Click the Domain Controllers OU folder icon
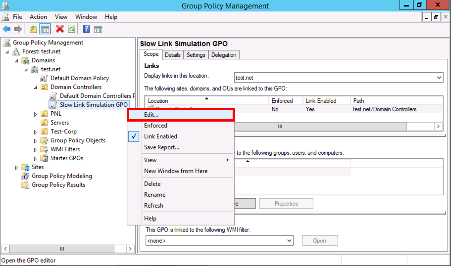Image resolution: width=451 pixels, height=266 pixels. click(44, 87)
